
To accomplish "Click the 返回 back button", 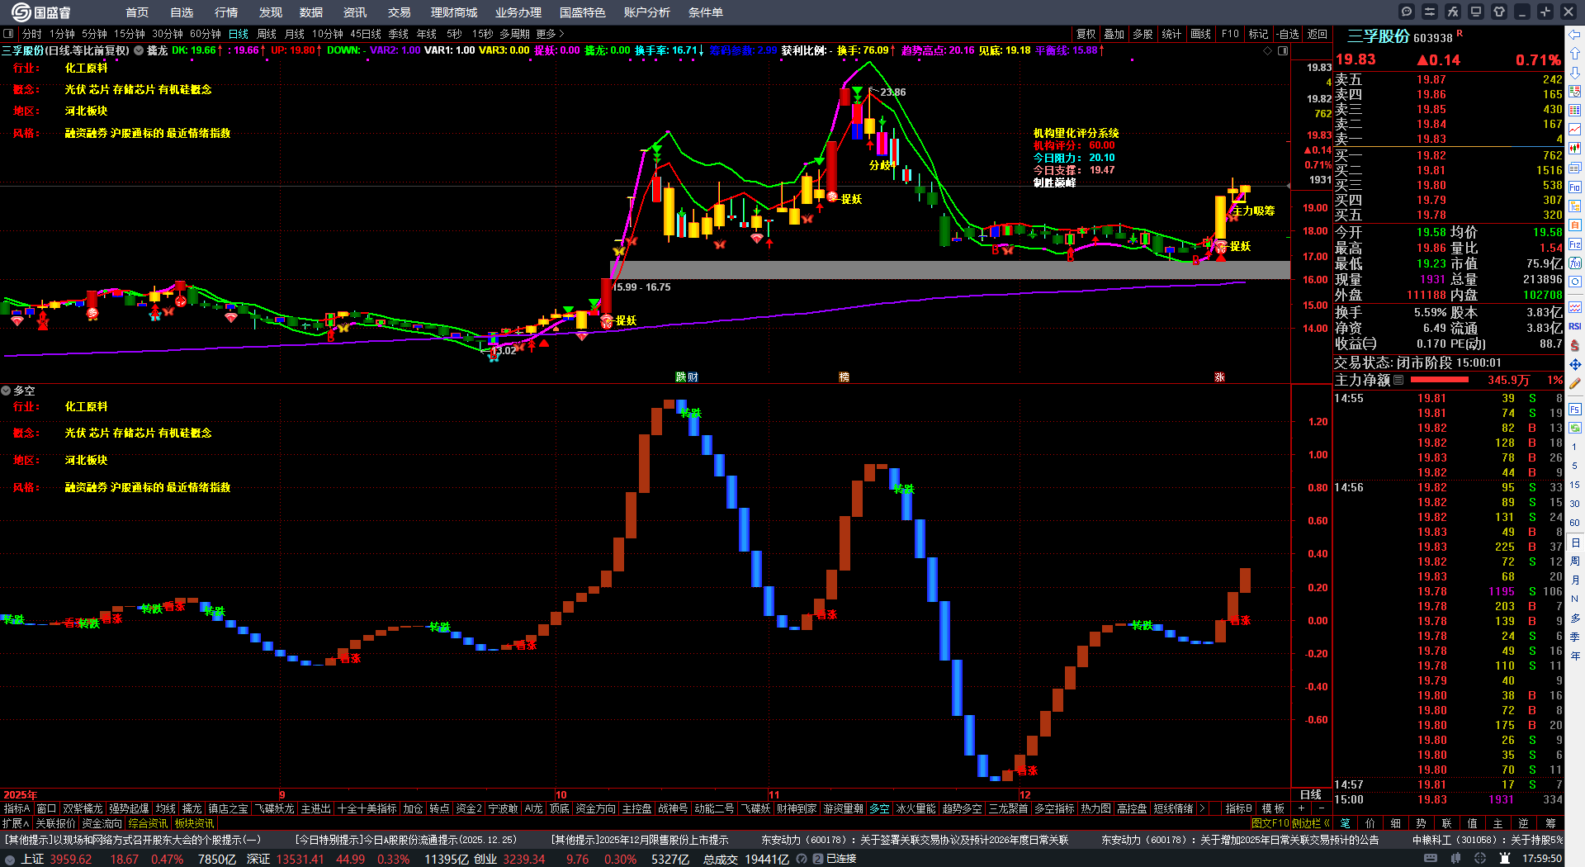I will point(1318,34).
